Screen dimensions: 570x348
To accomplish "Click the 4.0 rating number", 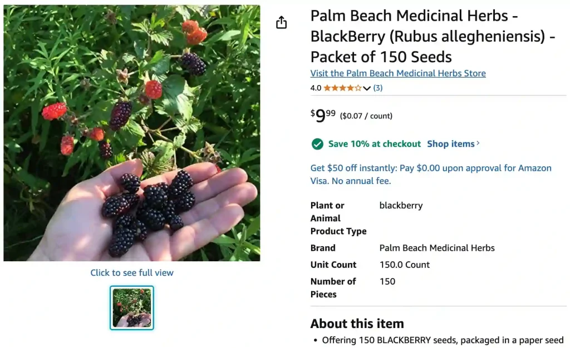I will click(x=316, y=88).
